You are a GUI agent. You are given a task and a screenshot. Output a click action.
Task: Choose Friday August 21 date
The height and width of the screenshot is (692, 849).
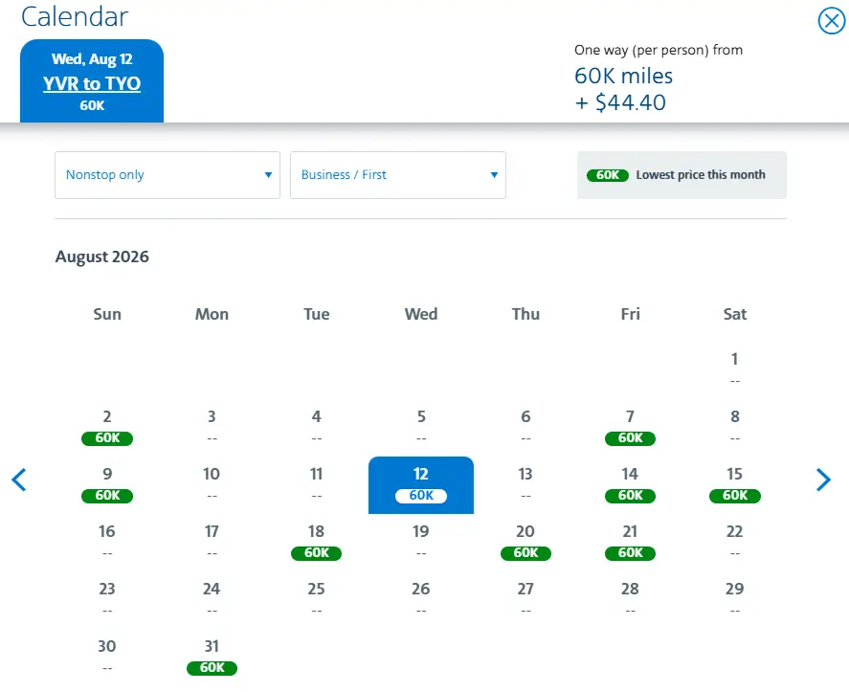[x=630, y=542]
